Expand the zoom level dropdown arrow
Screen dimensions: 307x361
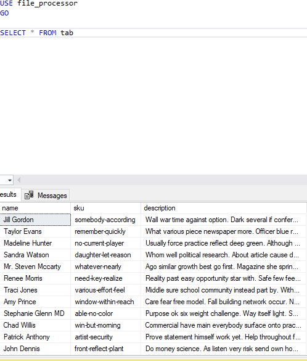[10, 180]
